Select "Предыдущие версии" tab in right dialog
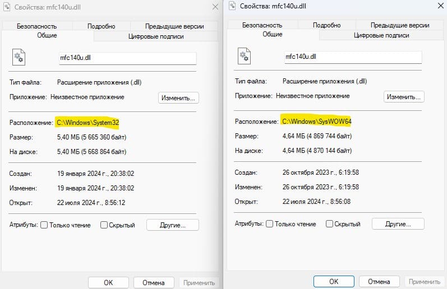Screen dimensions: 447x289 click(x=400, y=25)
